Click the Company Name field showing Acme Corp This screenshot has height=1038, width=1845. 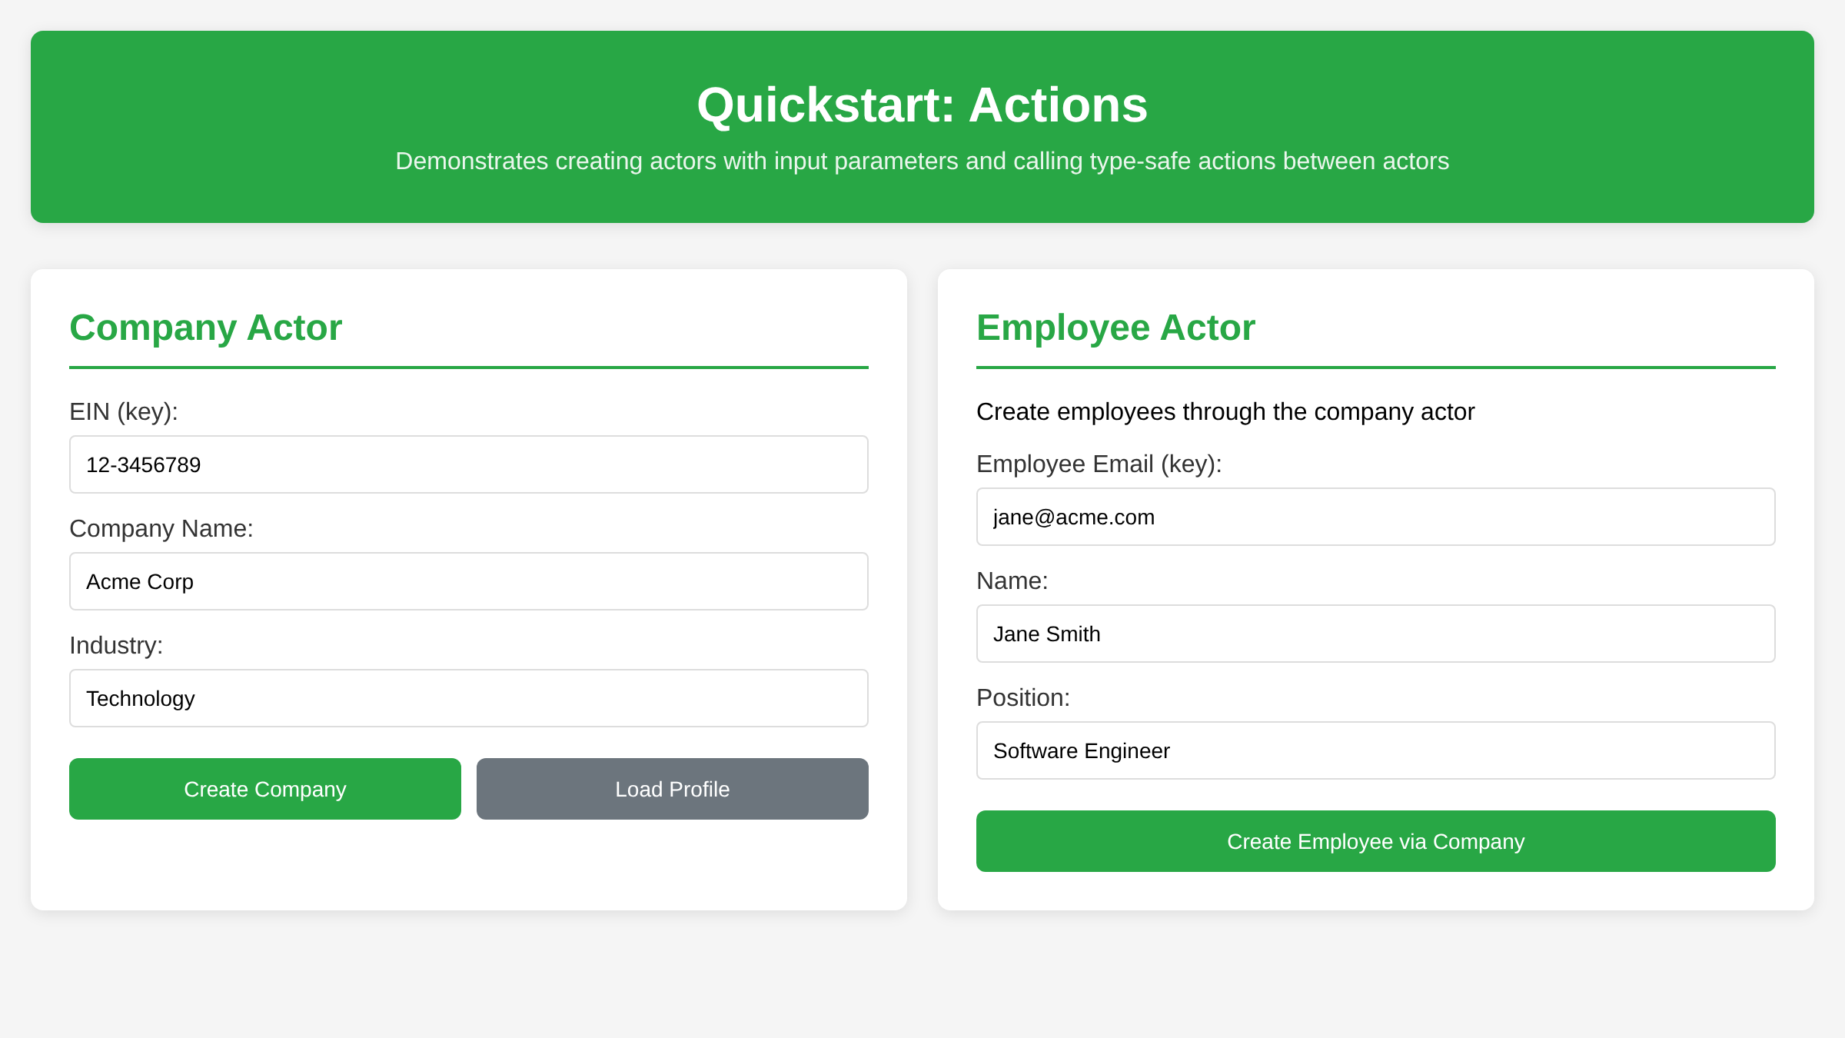[468, 581]
